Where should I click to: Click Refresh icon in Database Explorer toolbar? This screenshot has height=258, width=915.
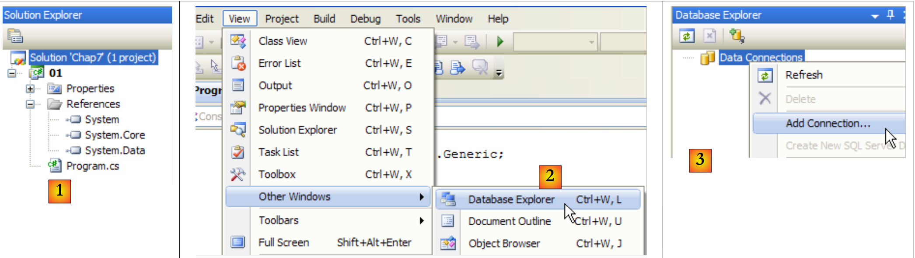pos(687,36)
